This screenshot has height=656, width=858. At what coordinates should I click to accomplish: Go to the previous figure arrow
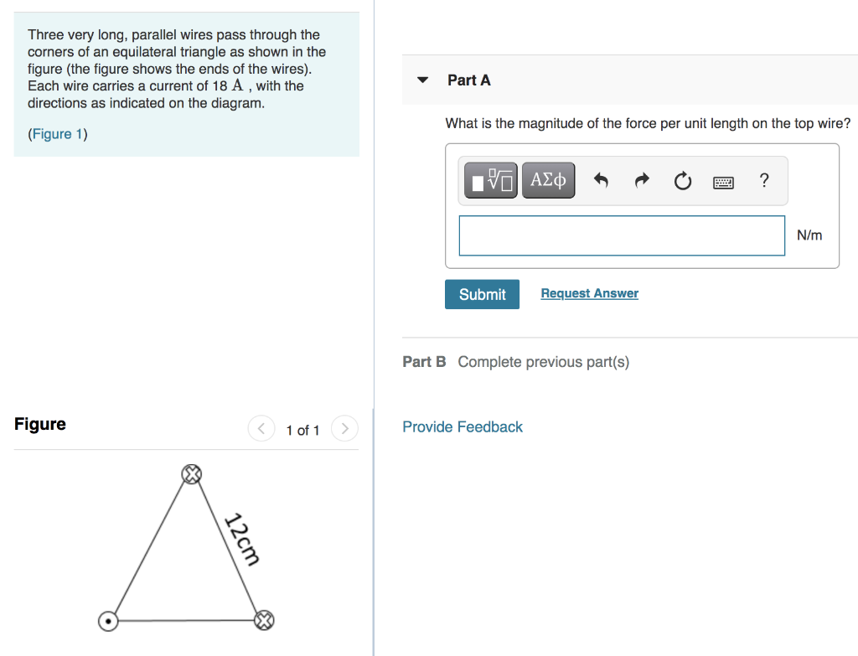click(x=261, y=428)
